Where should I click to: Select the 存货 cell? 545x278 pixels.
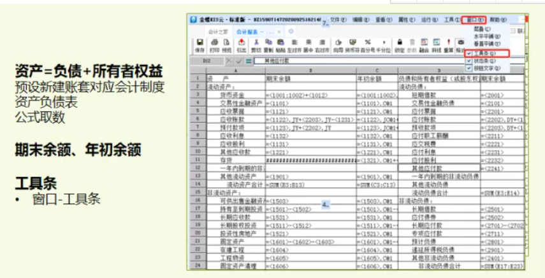pos(236,160)
